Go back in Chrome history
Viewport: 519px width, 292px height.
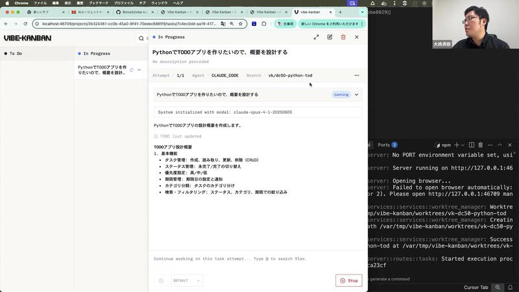(6, 24)
